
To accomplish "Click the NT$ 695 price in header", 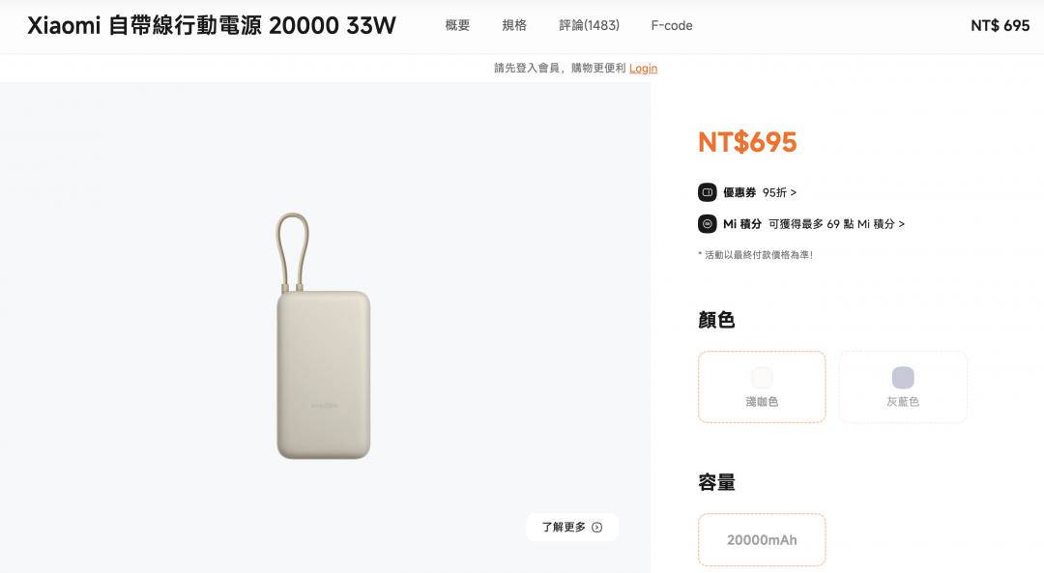I will pos(1000,26).
